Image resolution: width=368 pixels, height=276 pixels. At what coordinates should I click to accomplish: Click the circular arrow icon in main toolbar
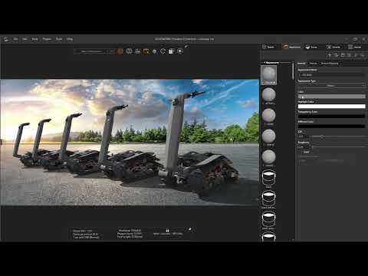point(163,51)
